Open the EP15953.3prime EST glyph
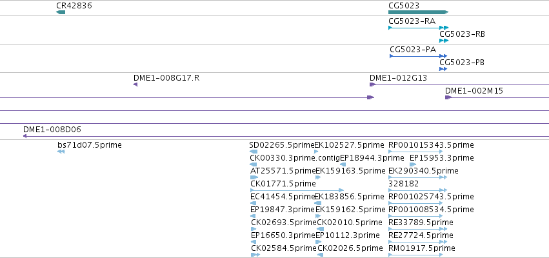Screen dimensions: 549x258 pos(413,164)
